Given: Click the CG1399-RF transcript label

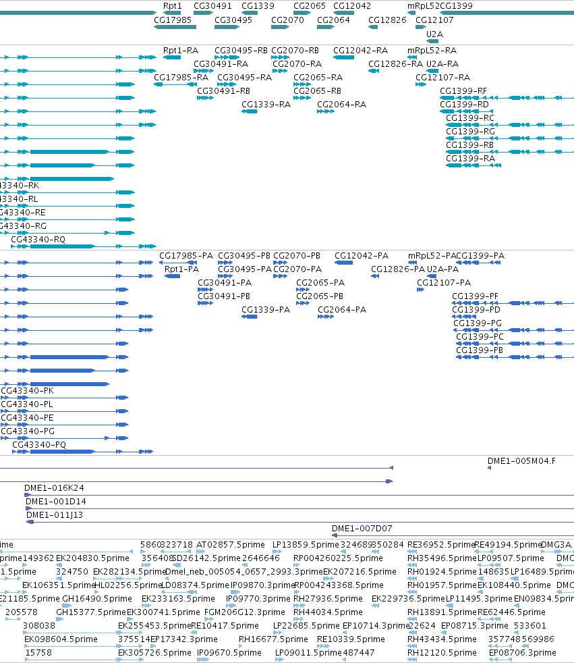Looking at the screenshot, I should (x=463, y=91).
